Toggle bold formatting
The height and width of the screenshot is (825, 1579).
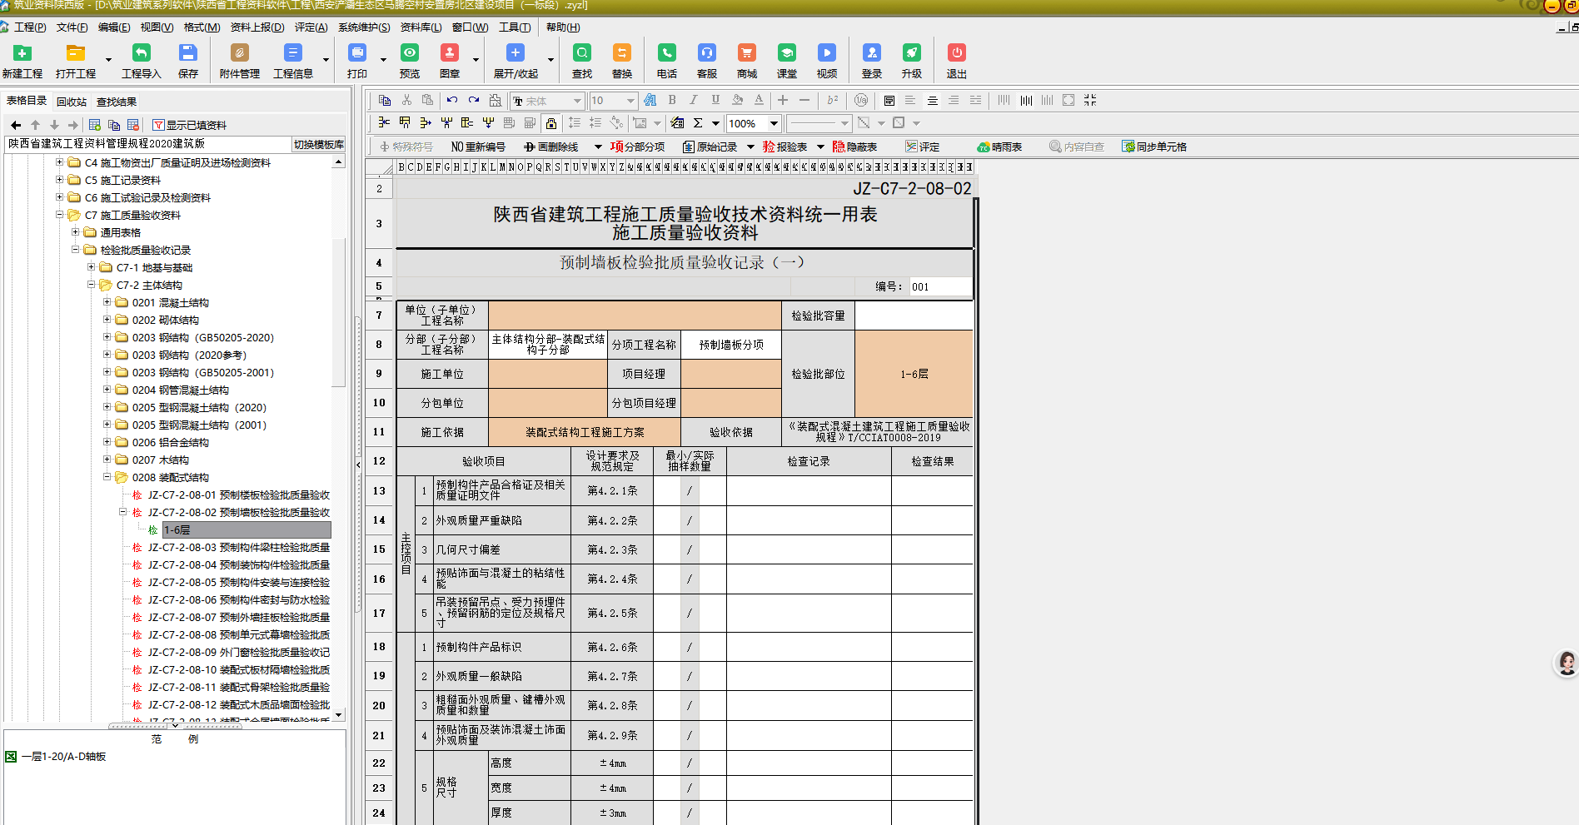click(672, 100)
